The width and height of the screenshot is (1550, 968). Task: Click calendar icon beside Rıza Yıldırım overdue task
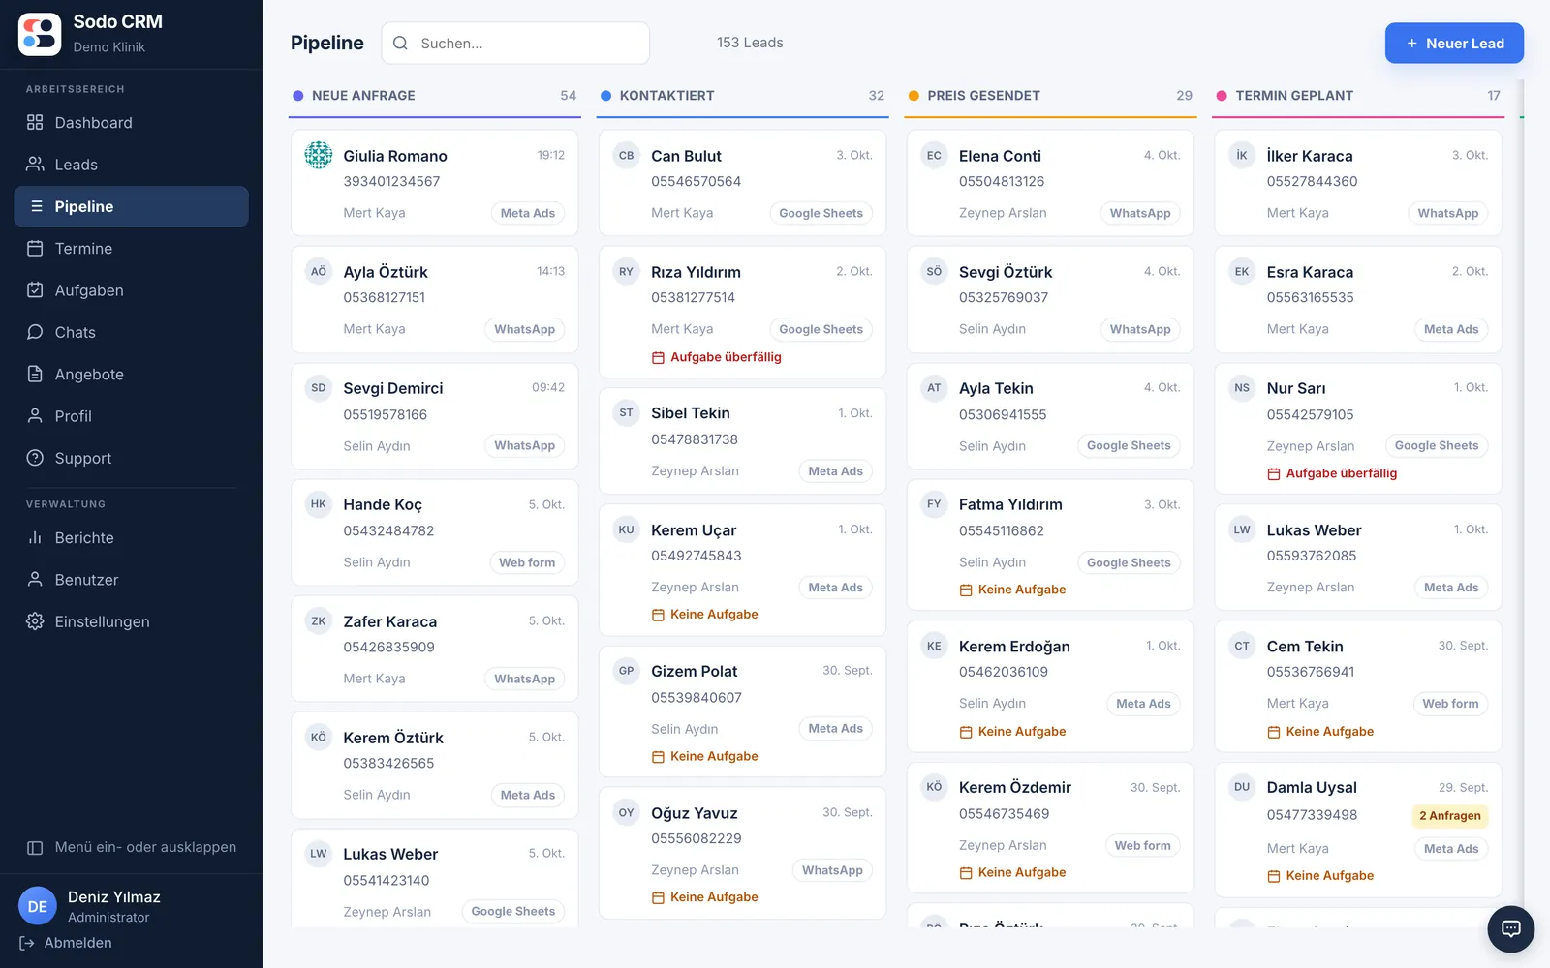pos(658,357)
